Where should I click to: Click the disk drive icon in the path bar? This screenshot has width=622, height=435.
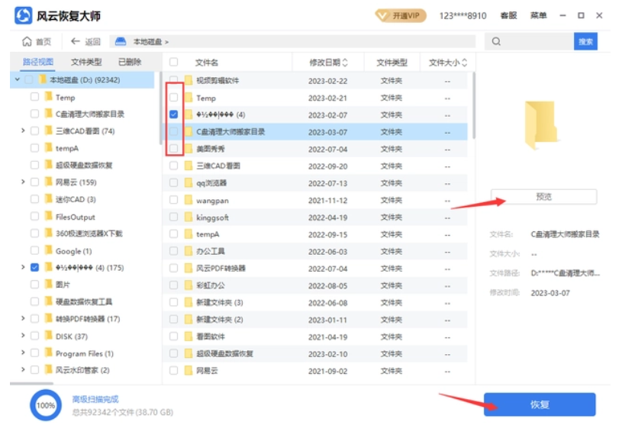(121, 41)
